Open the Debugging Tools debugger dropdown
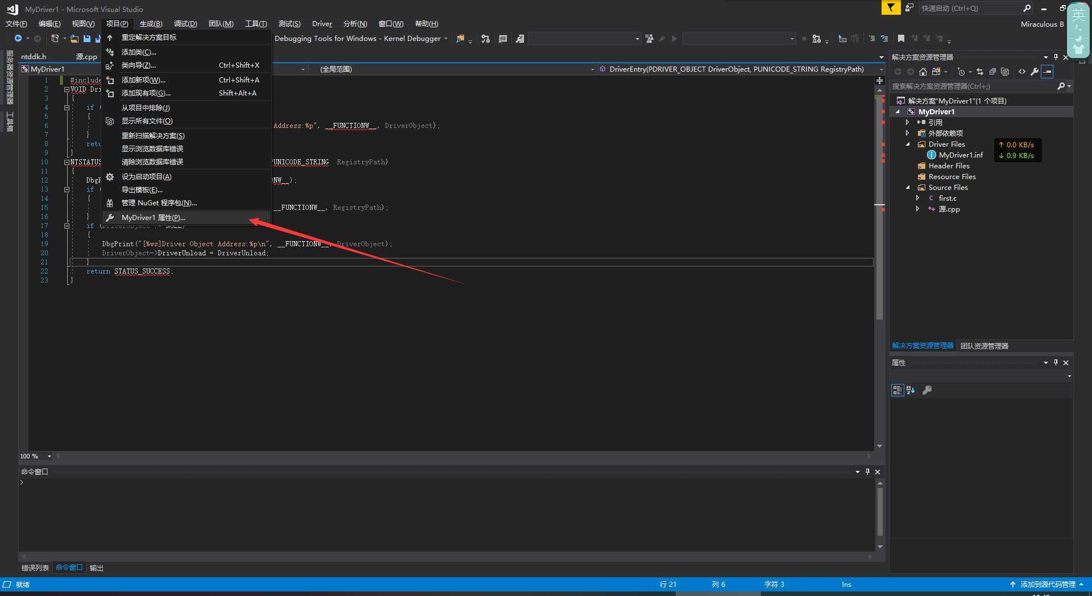The image size is (1092, 596). 446,39
